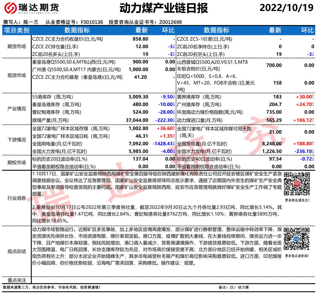Click the red up arrow beside +30.00
Screen dimensions: 317x294
(x=313, y=97)
